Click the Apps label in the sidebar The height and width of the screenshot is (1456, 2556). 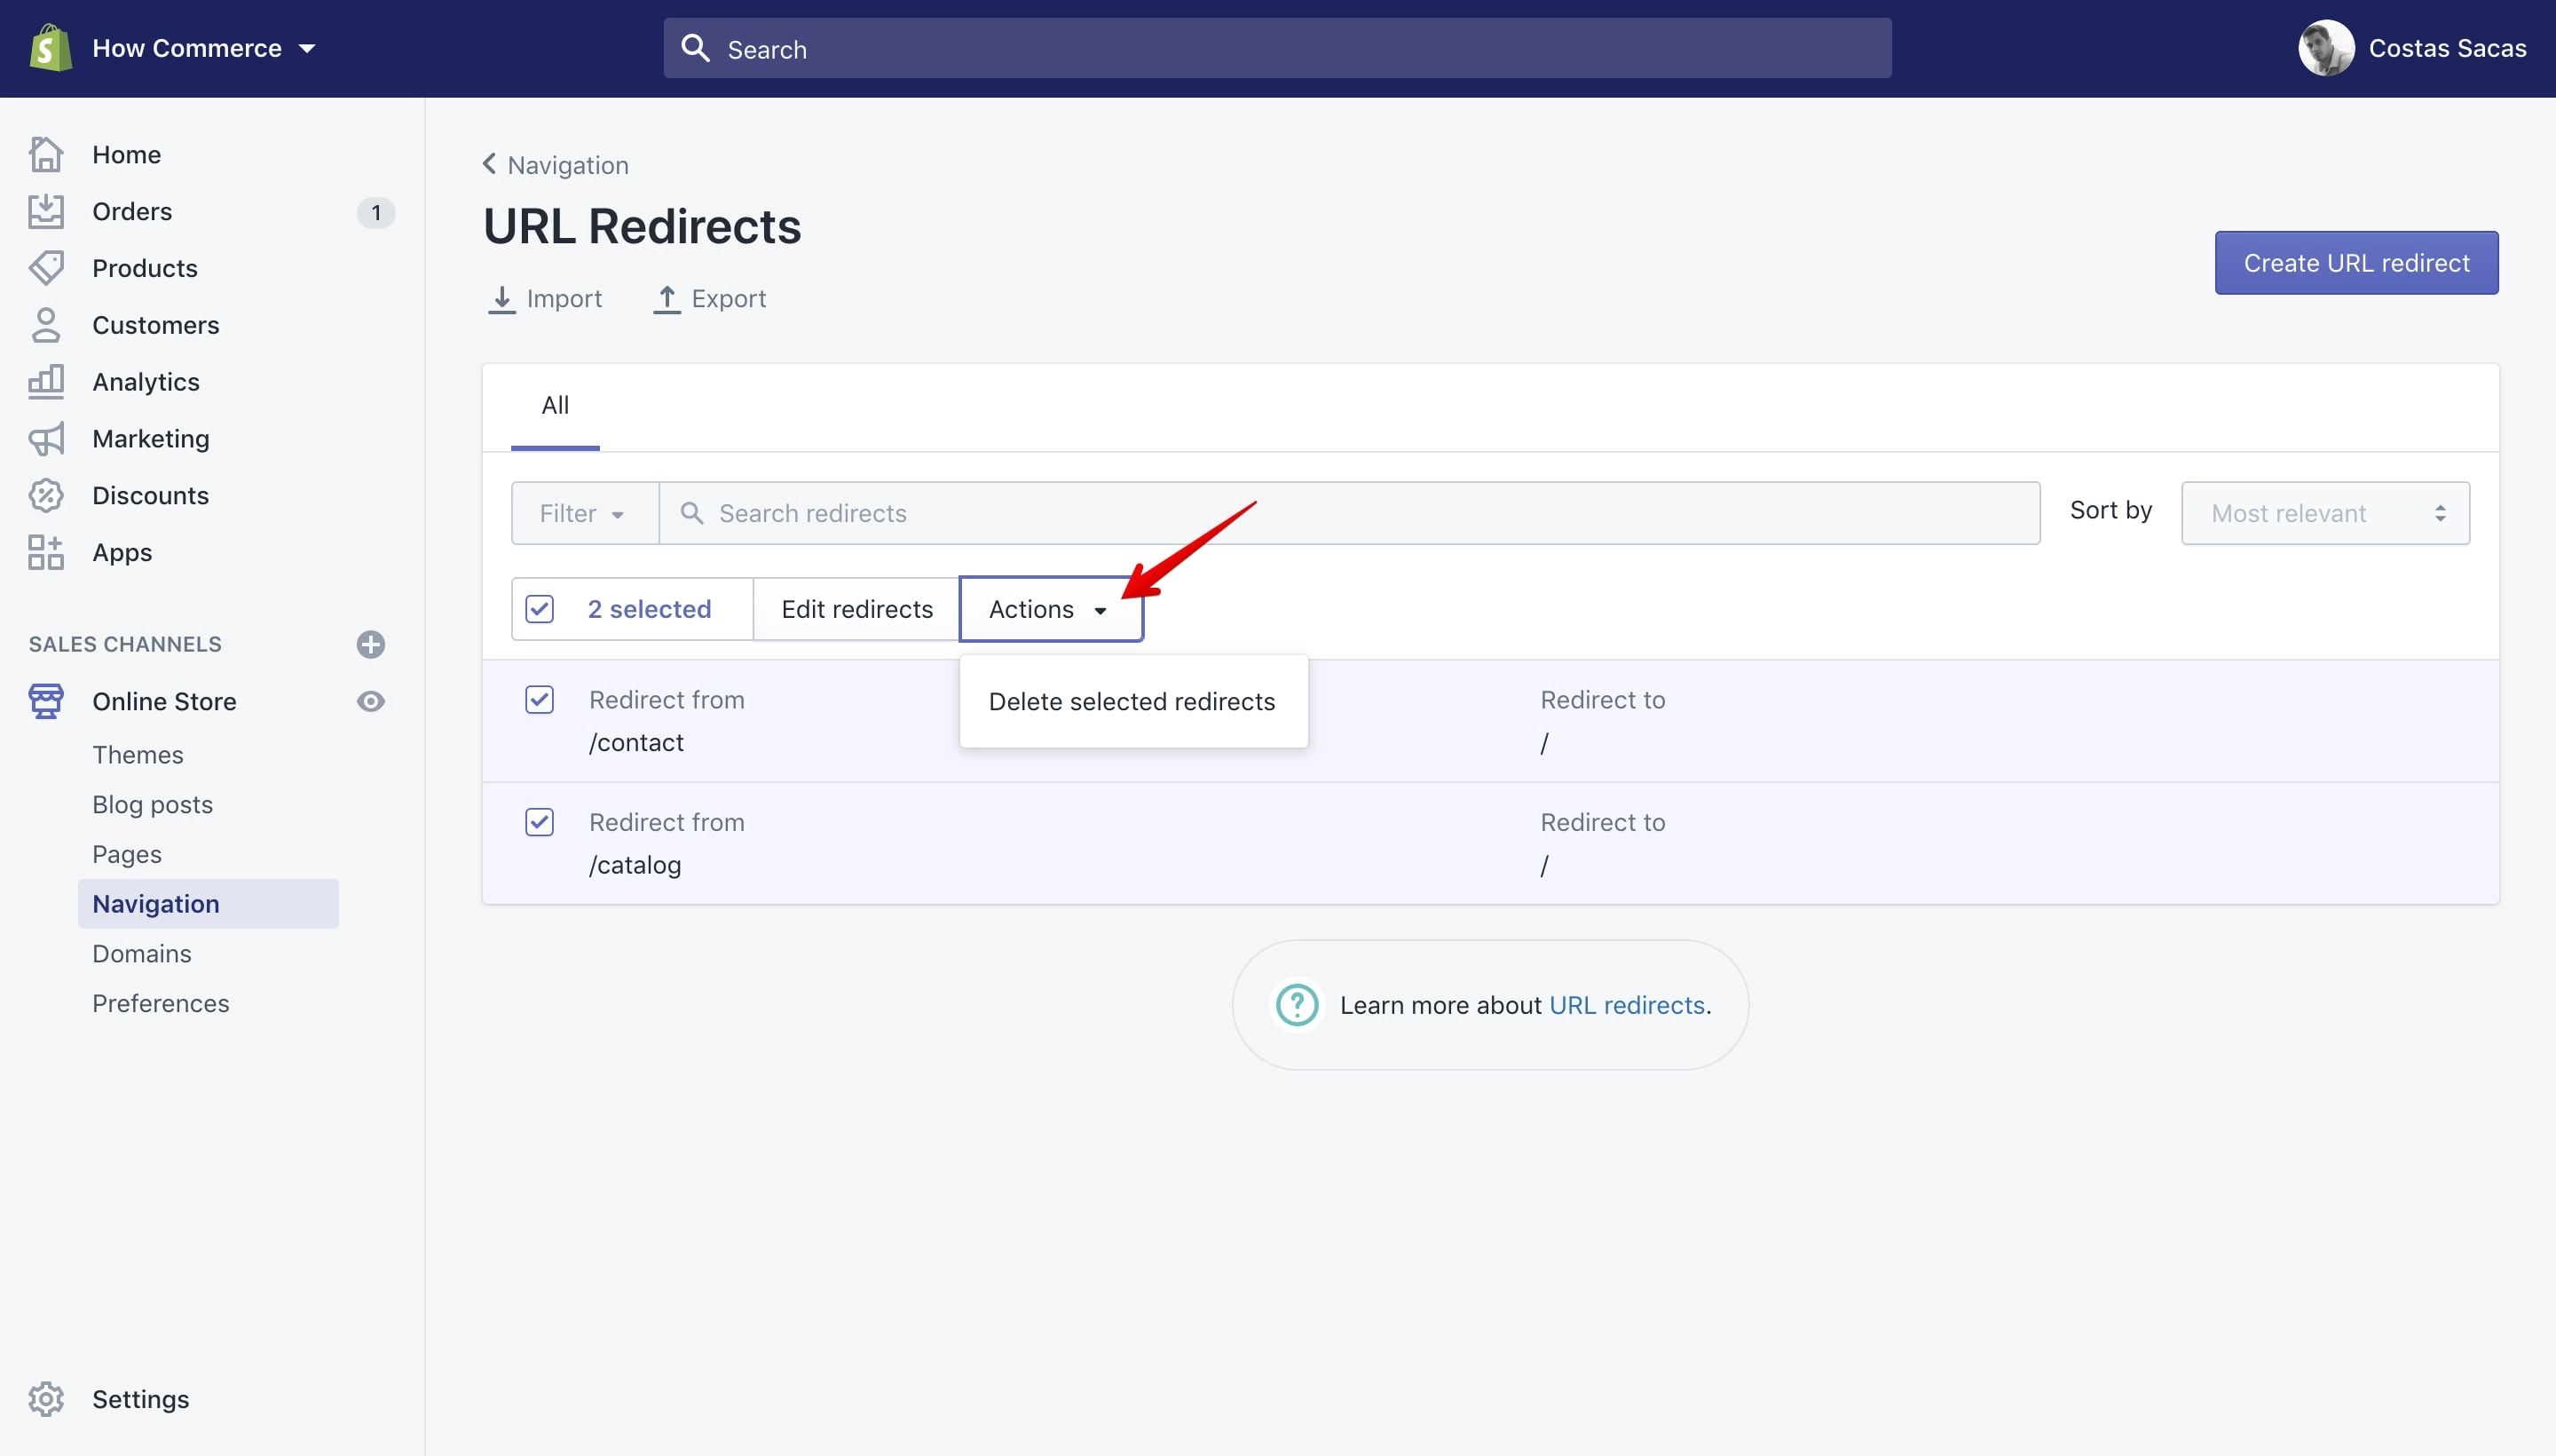pyautogui.click(x=122, y=553)
